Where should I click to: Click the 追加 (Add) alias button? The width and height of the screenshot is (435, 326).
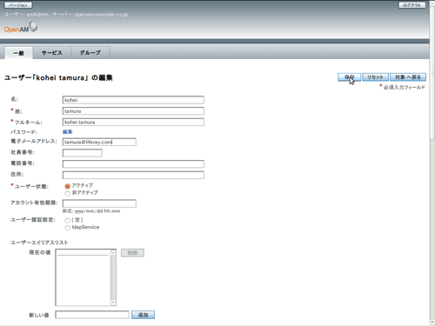point(143,315)
